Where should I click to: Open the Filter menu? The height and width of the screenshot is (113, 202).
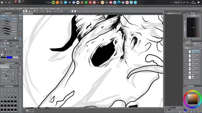tap(46, 8)
